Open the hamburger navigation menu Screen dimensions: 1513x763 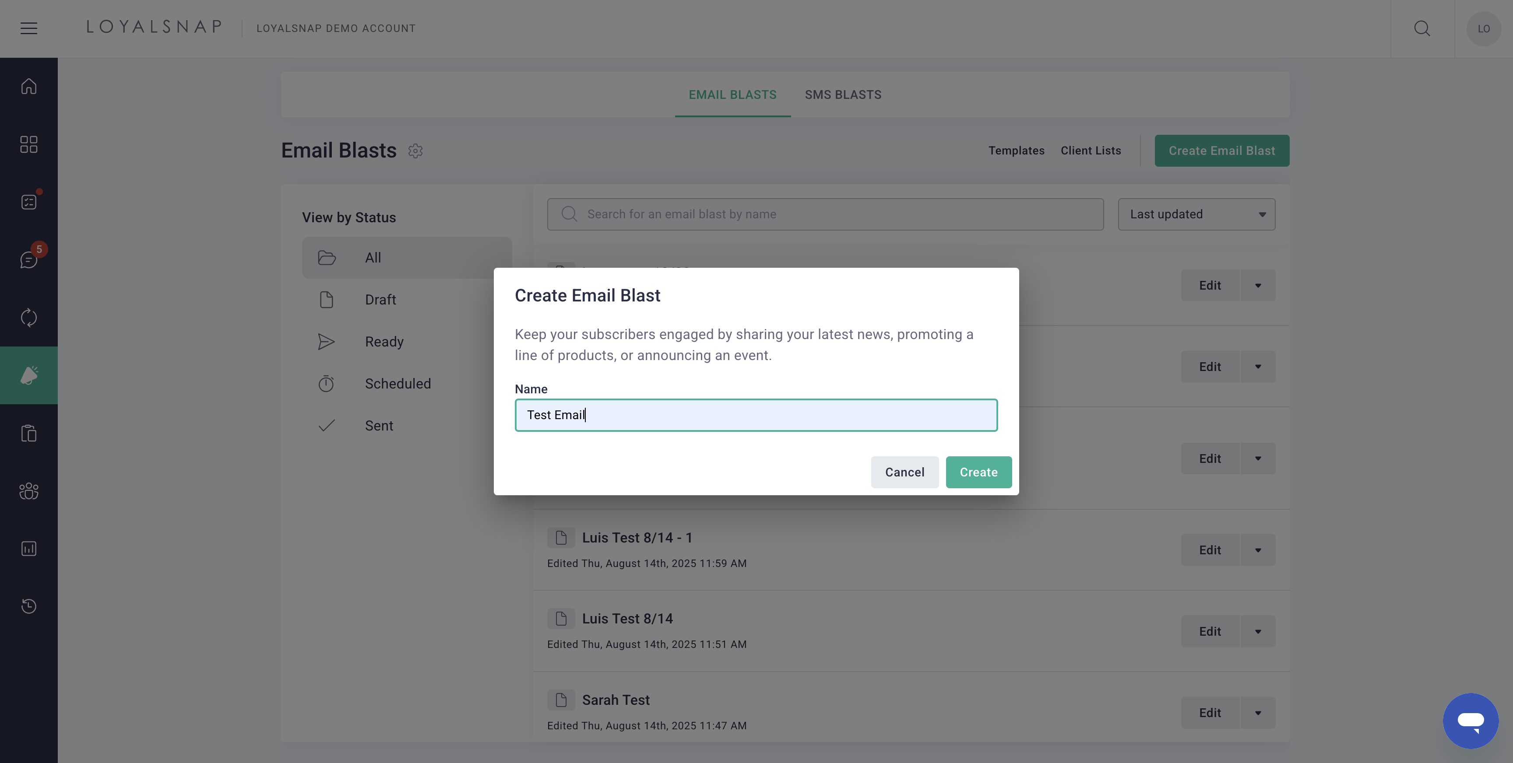[x=29, y=28]
